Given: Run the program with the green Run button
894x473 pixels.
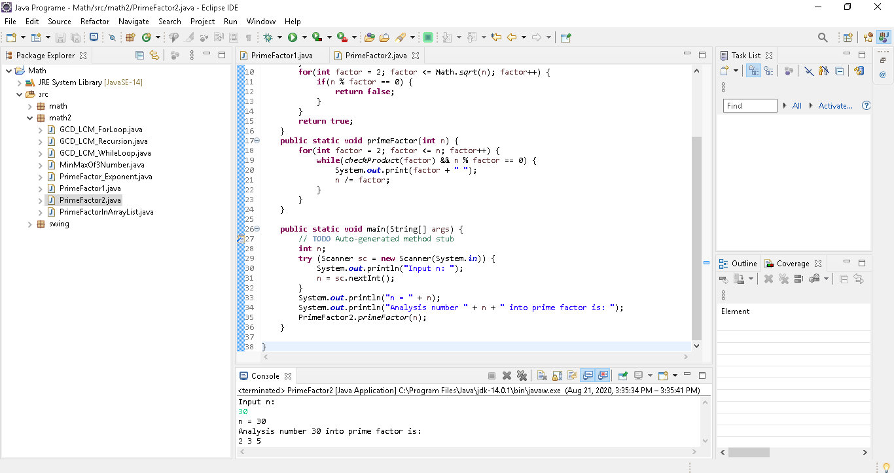Looking at the screenshot, I should click(x=293, y=37).
